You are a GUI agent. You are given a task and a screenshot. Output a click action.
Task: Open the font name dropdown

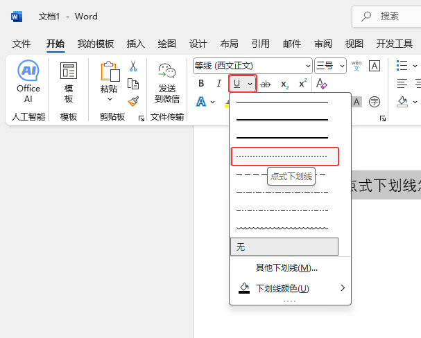pyautogui.click(x=308, y=66)
